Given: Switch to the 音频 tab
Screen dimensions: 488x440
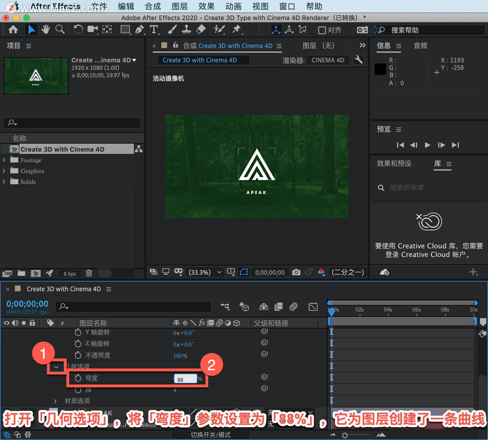Looking at the screenshot, I should (420, 46).
